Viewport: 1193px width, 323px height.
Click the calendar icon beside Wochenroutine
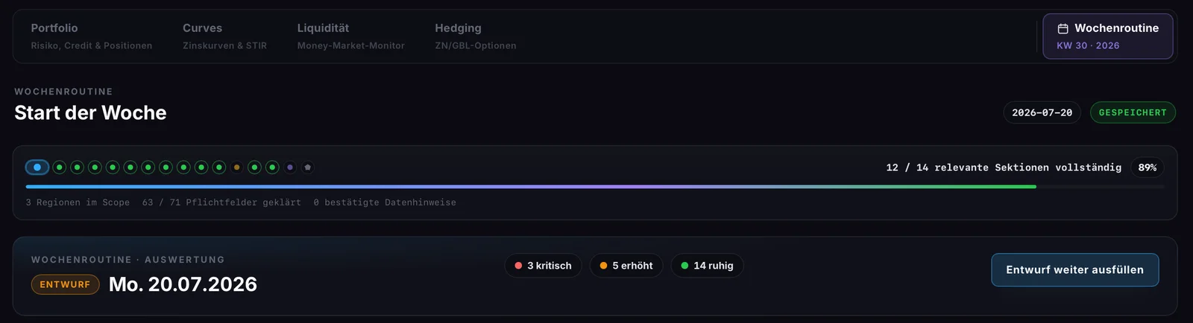pyautogui.click(x=1063, y=28)
